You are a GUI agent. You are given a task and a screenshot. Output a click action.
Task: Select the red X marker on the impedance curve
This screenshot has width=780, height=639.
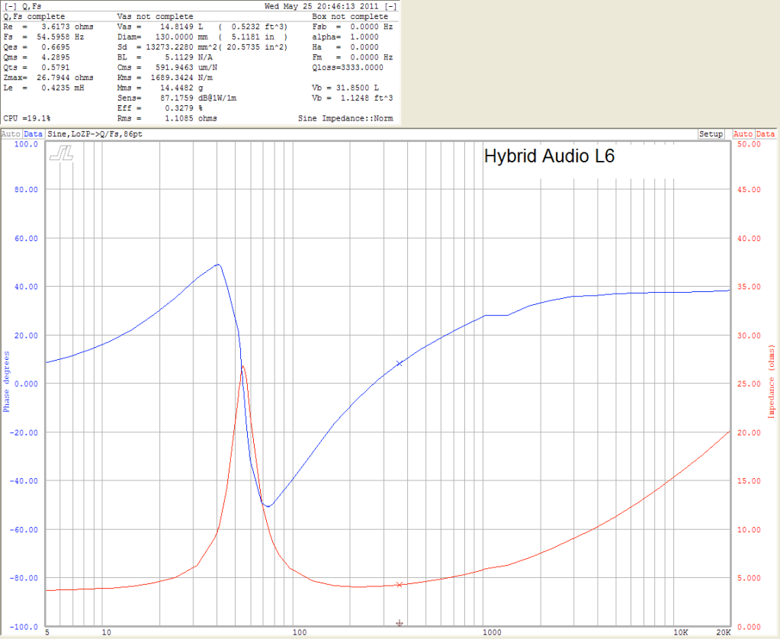[399, 585]
